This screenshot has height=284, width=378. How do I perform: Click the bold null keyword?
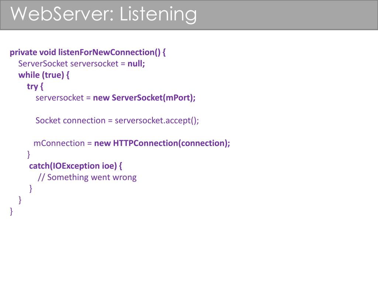[136, 64]
